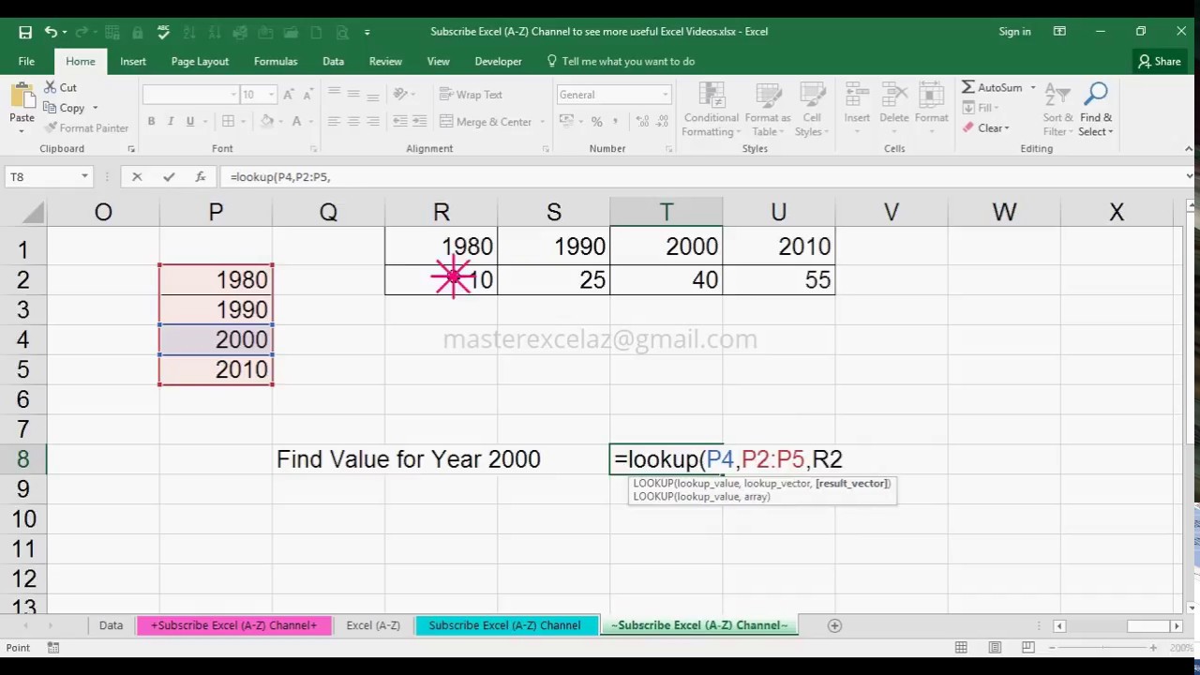Click the Font Color swatch
Image resolution: width=1200 pixels, height=675 pixels.
tap(296, 122)
